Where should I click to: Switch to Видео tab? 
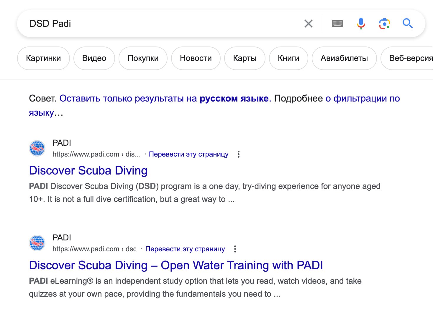pyautogui.click(x=94, y=58)
